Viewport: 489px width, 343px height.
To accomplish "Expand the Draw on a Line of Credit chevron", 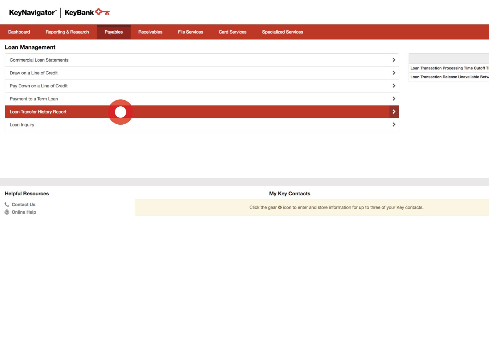I will (x=394, y=72).
